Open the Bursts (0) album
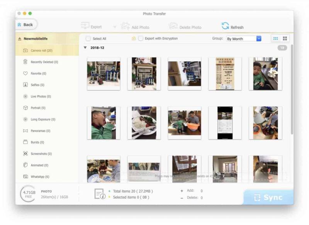Image resolution: width=309 pixels, height=225 pixels. [x=47, y=142]
